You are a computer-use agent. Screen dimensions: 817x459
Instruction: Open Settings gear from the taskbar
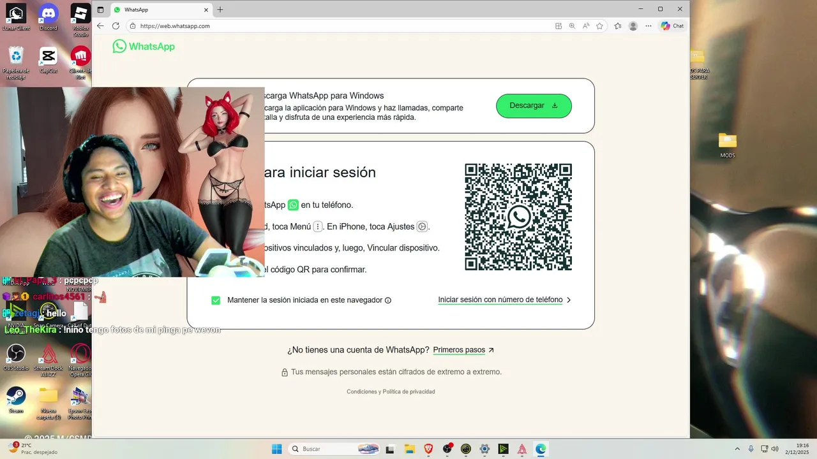click(x=484, y=449)
